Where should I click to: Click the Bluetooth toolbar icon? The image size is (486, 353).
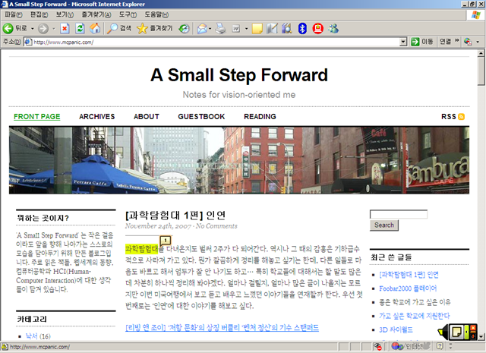click(x=302, y=29)
